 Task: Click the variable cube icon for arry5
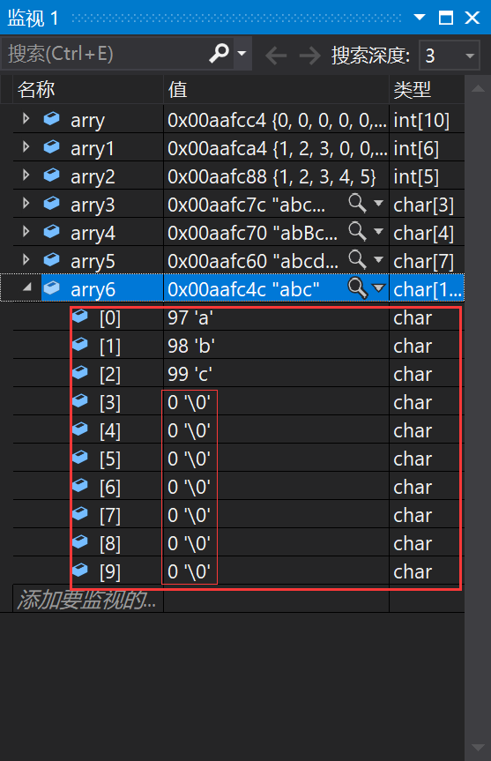(x=51, y=259)
